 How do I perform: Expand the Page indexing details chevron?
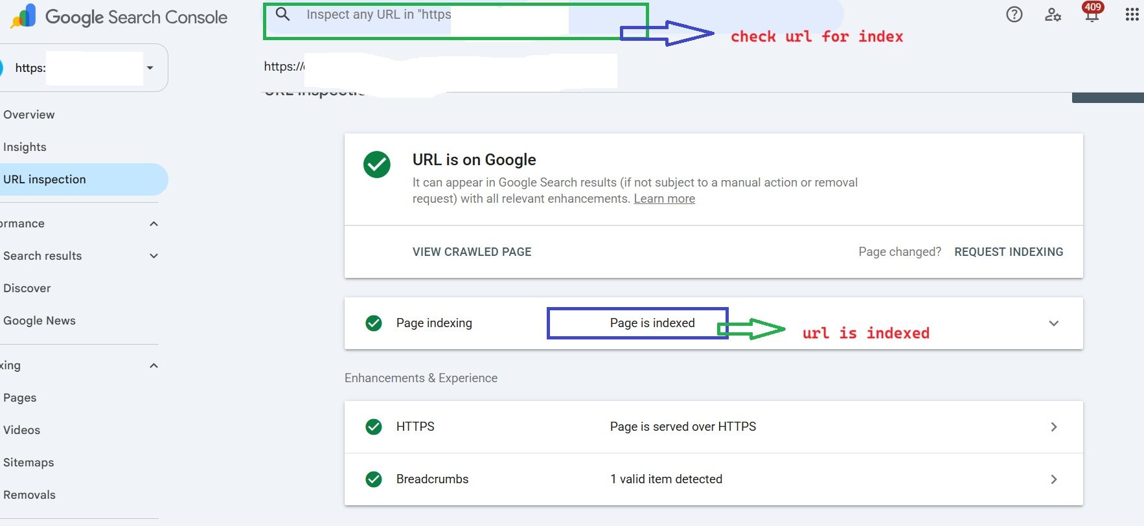(x=1054, y=323)
